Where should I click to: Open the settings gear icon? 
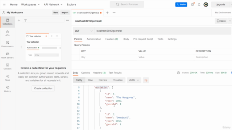(x=192, y=5)
